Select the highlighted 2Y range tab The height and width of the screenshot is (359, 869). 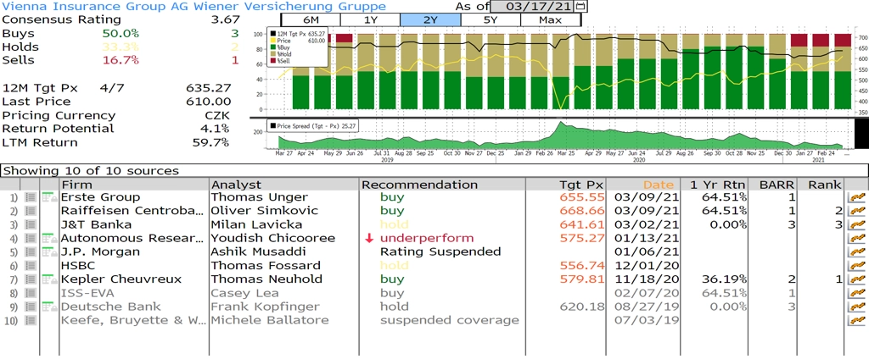point(430,20)
